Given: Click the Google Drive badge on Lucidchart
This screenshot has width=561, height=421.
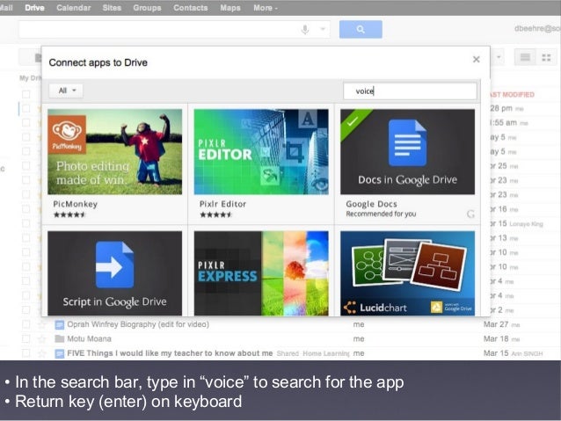Looking at the screenshot, I should click(x=451, y=308).
